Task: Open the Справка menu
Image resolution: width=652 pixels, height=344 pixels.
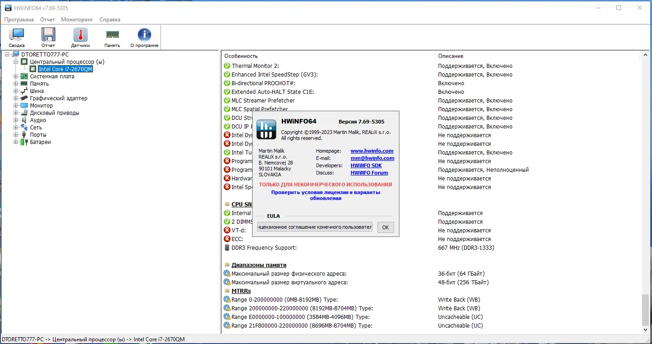Action: point(110,20)
